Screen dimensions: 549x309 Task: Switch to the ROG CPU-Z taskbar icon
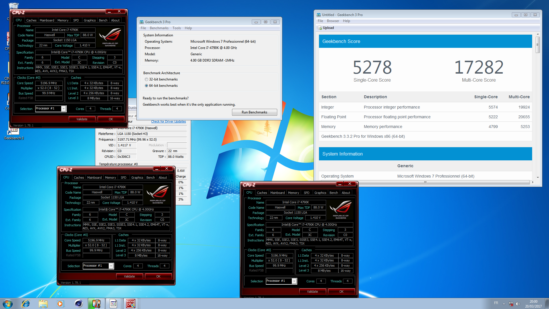pos(131,304)
